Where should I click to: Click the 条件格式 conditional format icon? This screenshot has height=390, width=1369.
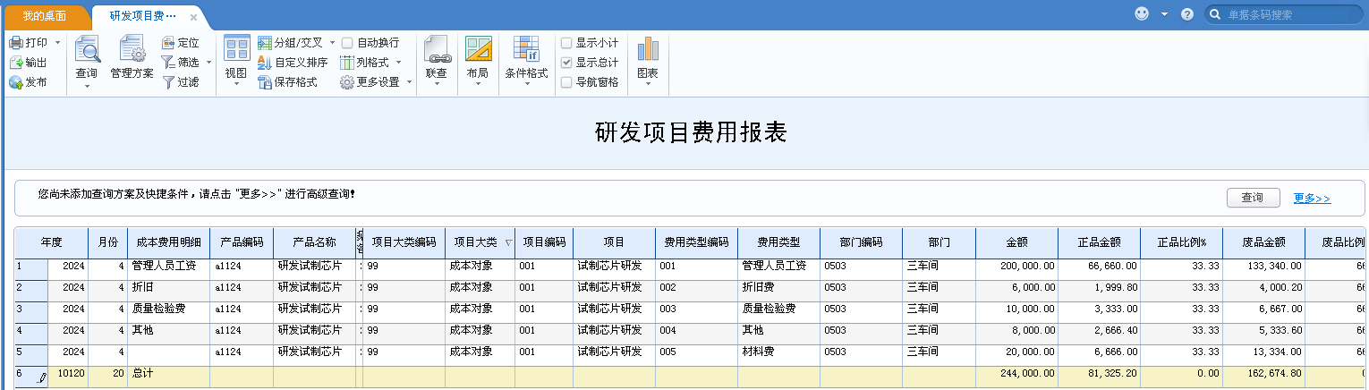[525, 50]
